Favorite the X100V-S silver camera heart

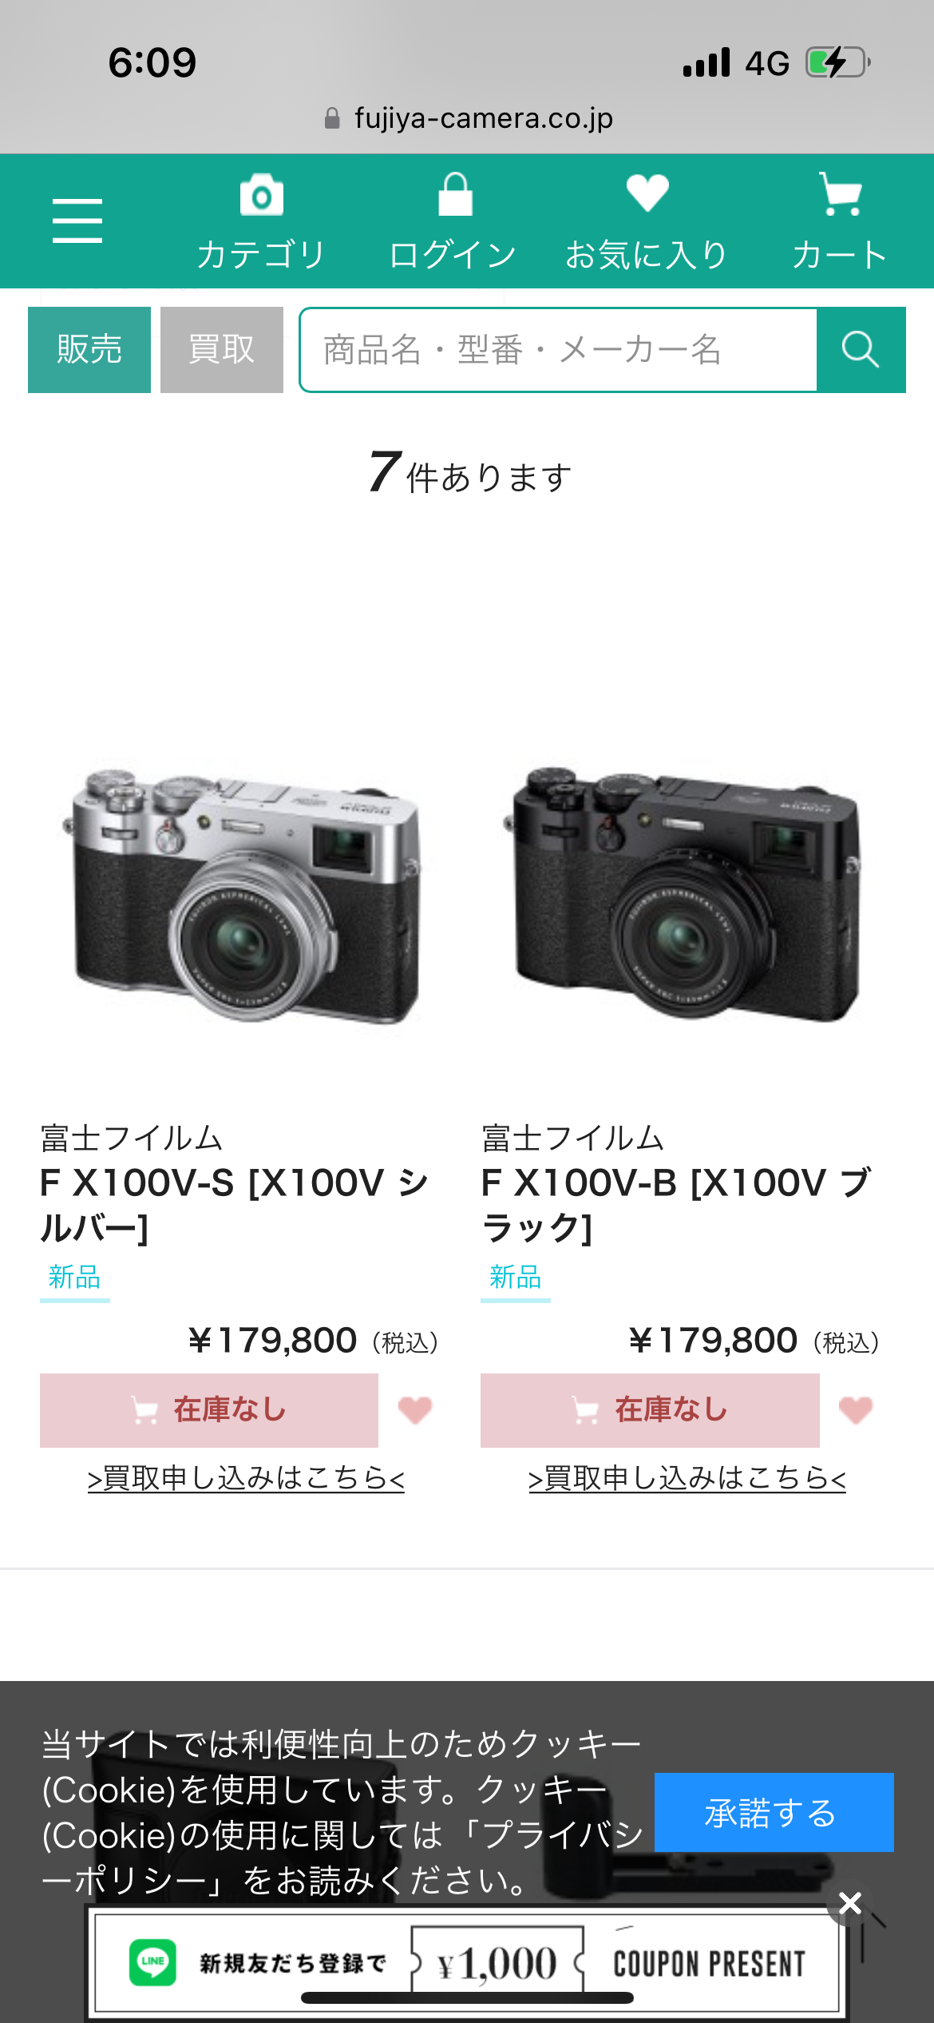(415, 1410)
